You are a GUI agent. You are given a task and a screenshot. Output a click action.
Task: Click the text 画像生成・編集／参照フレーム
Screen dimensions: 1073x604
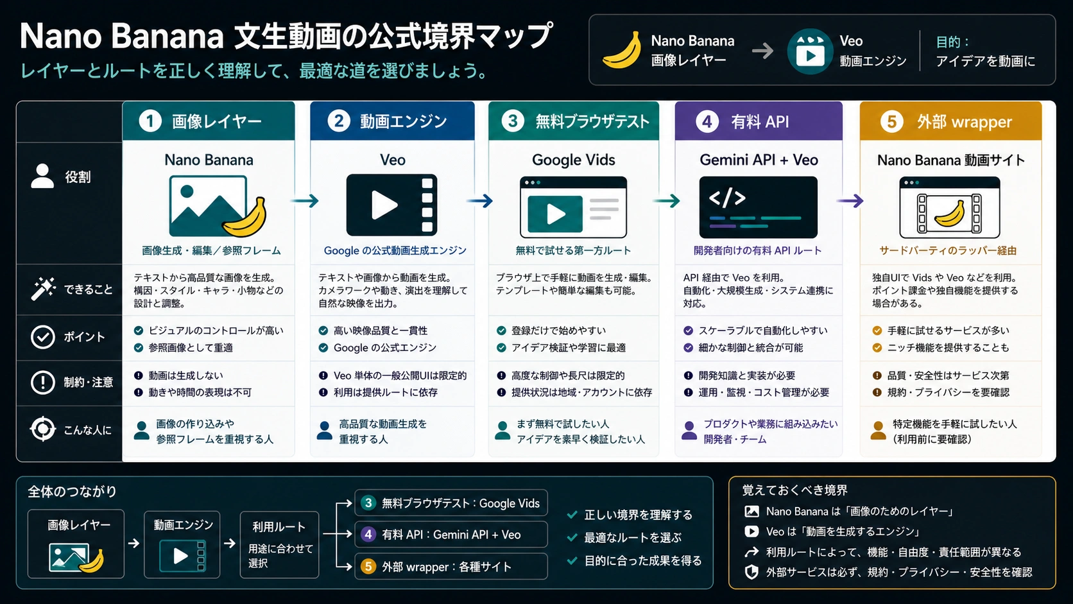pyautogui.click(x=211, y=251)
